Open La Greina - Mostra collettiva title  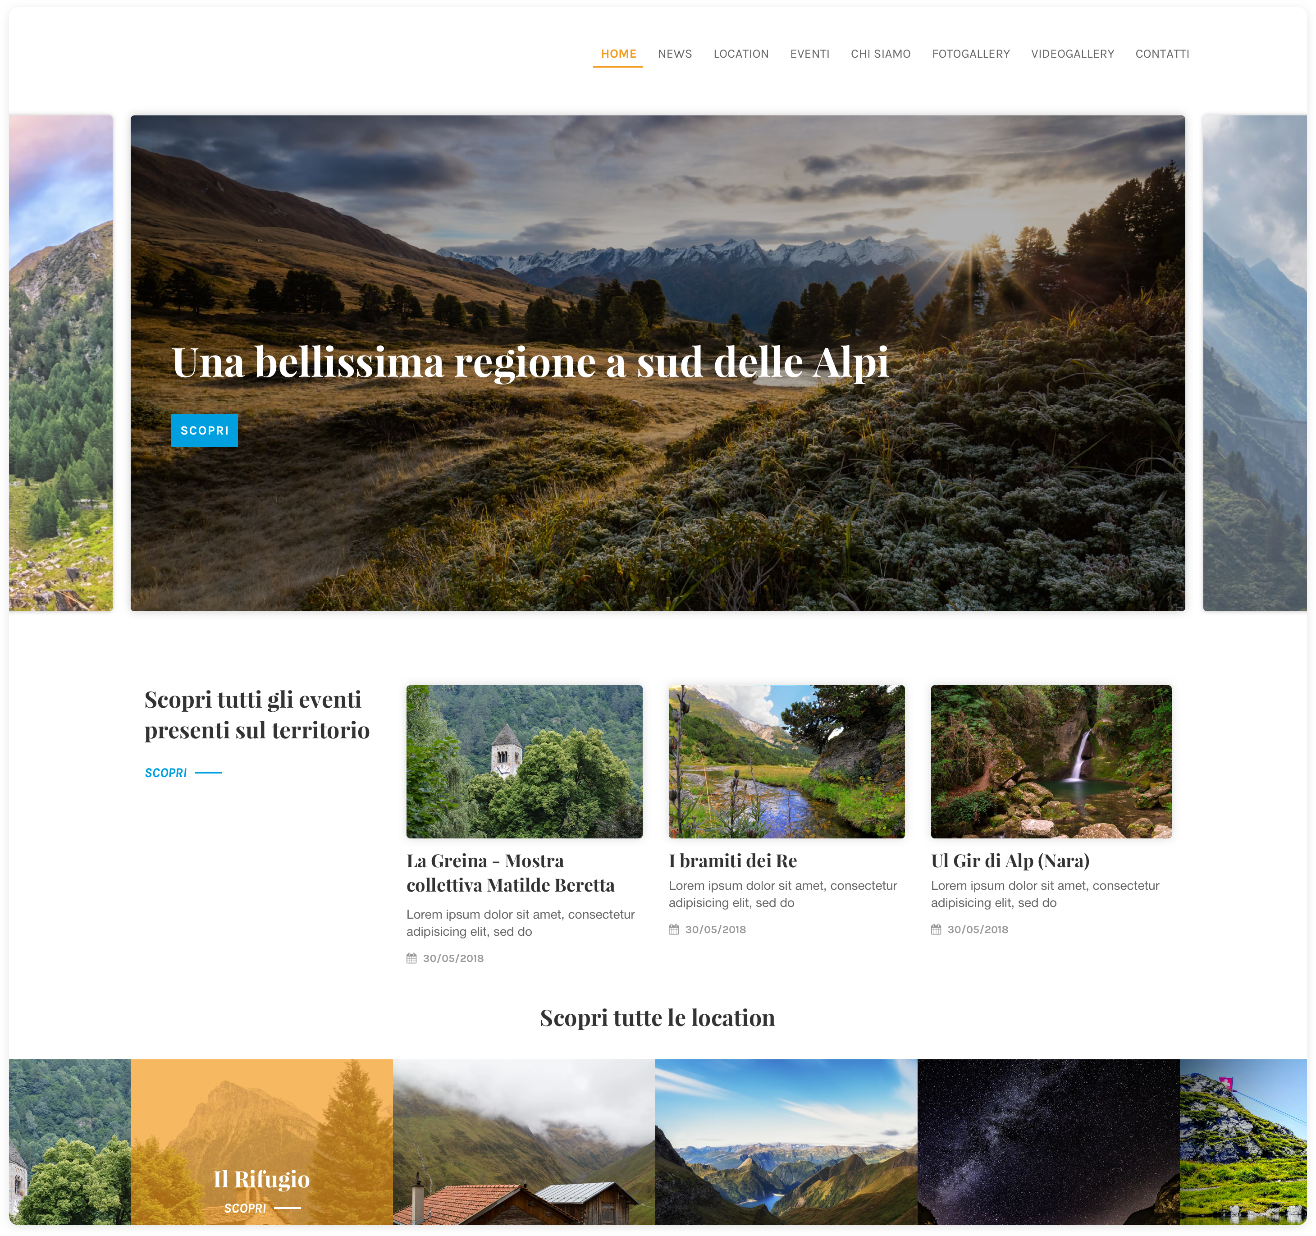tap(510, 873)
